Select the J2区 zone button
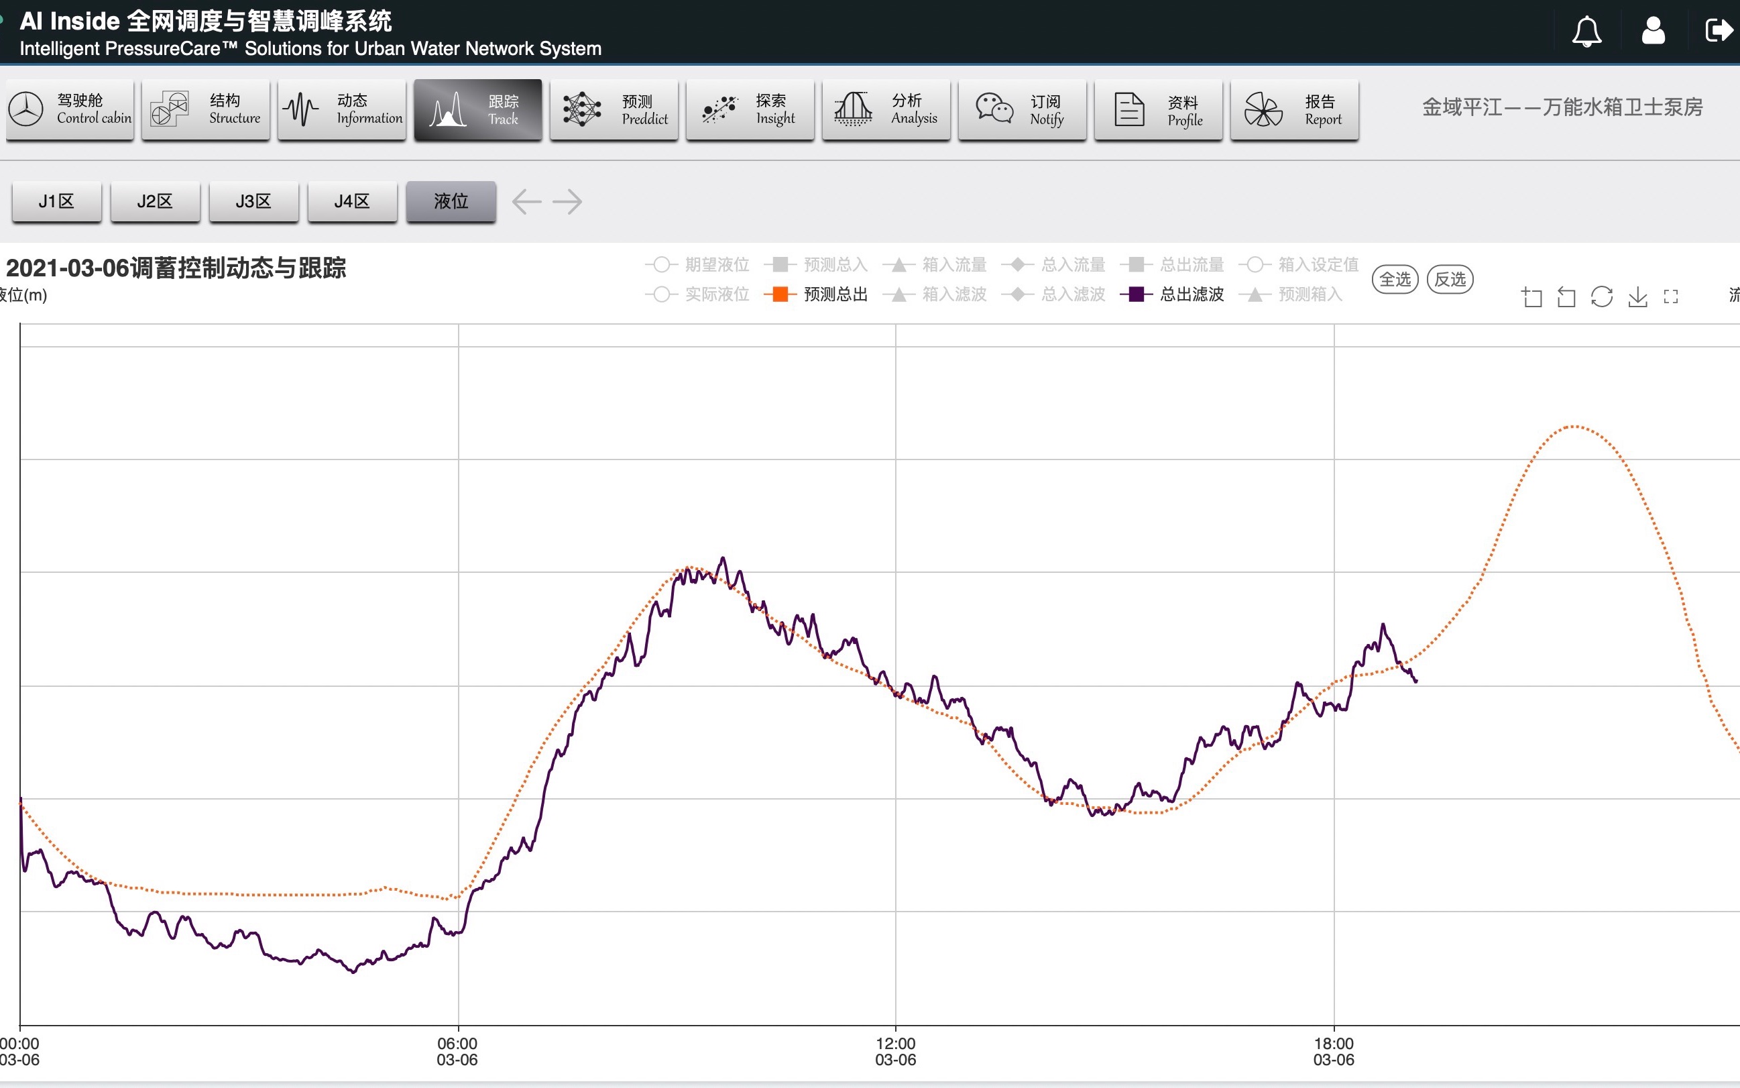The image size is (1740, 1088). pos(155,201)
